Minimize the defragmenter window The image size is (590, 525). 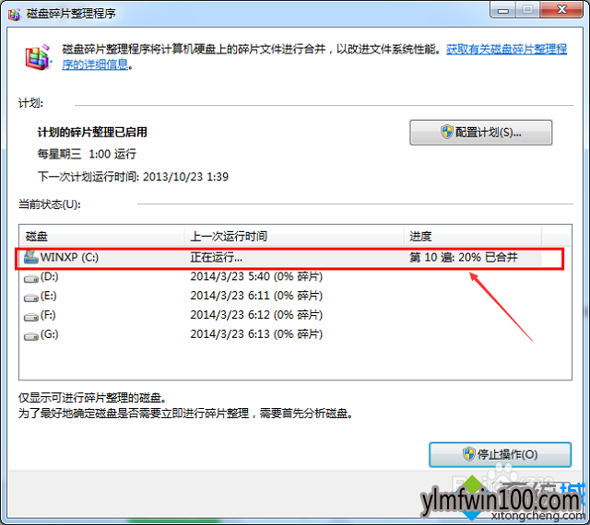503,10
